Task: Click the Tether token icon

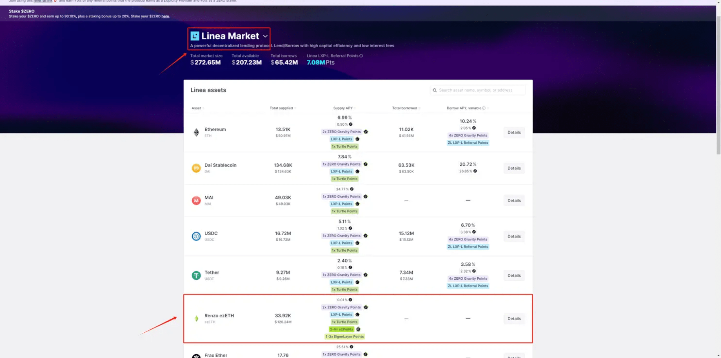Action: 196,275
